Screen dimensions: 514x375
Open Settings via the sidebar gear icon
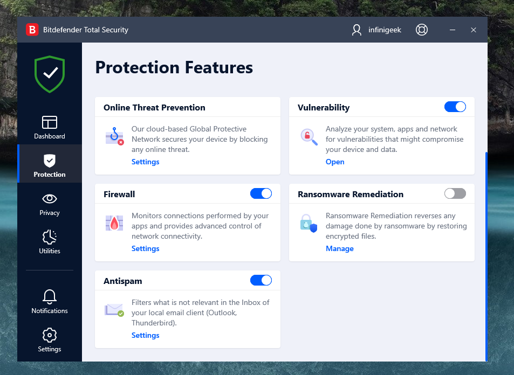click(50, 340)
